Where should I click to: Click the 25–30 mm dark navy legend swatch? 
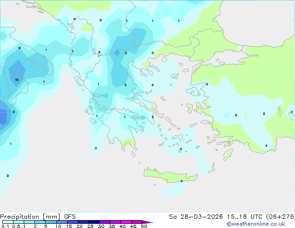(x=94, y=222)
